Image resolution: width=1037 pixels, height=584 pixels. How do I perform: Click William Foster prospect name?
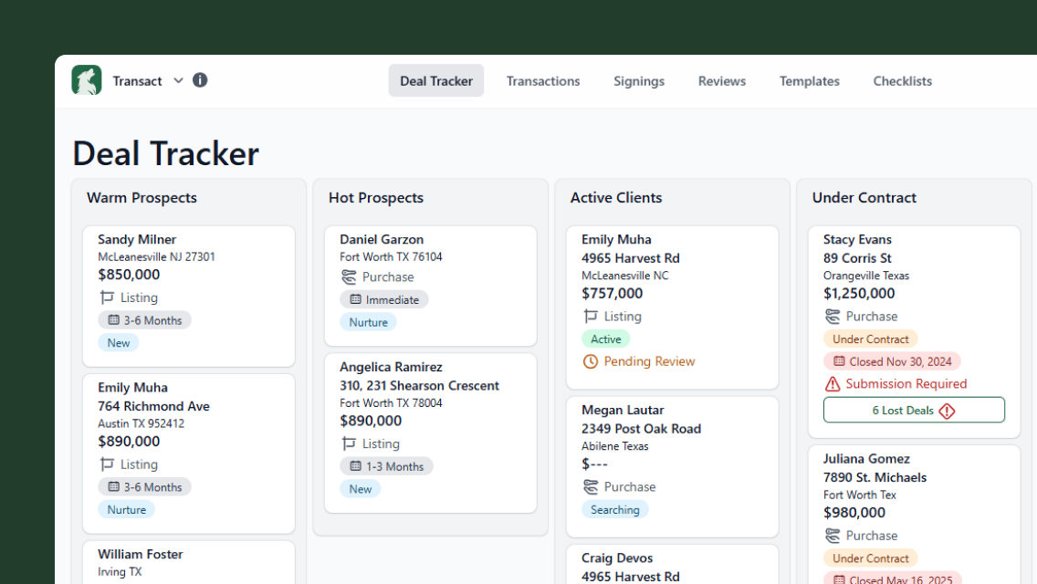click(141, 554)
